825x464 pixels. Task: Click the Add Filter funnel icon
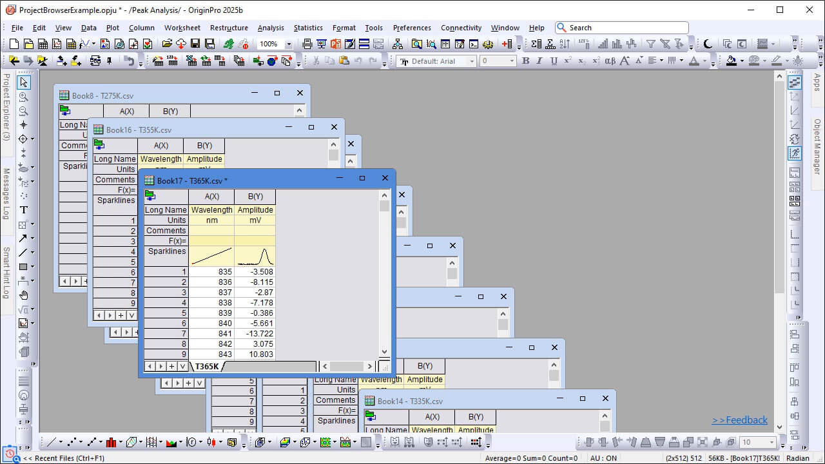coord(651,44)
